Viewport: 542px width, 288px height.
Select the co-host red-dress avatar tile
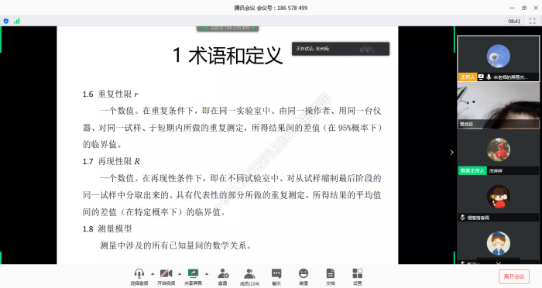[498, 152]
